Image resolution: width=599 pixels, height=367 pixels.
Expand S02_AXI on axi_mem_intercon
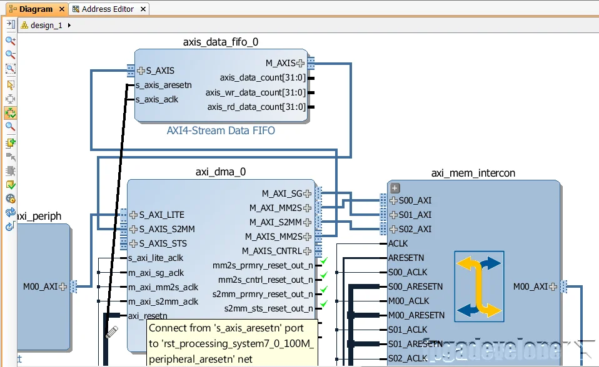[394, 229]
